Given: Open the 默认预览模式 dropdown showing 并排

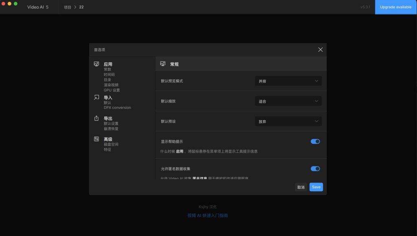Looking at the screenshot, I should click(288, 81).
